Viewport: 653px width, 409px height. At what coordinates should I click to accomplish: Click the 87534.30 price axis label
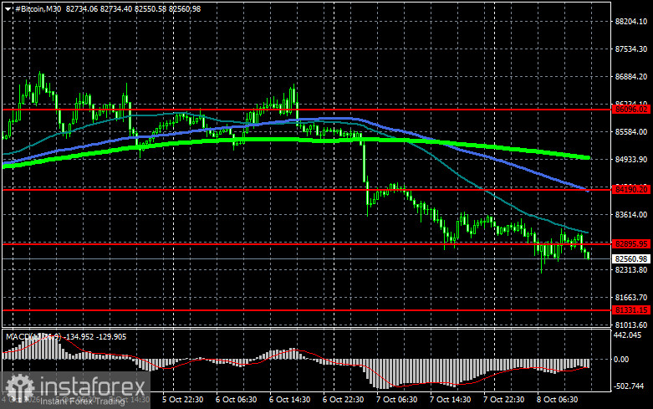(631, 49)
